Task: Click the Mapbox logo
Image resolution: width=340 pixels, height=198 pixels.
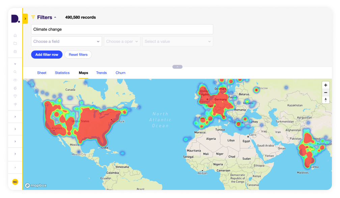Action: click(x=35, y=186)
